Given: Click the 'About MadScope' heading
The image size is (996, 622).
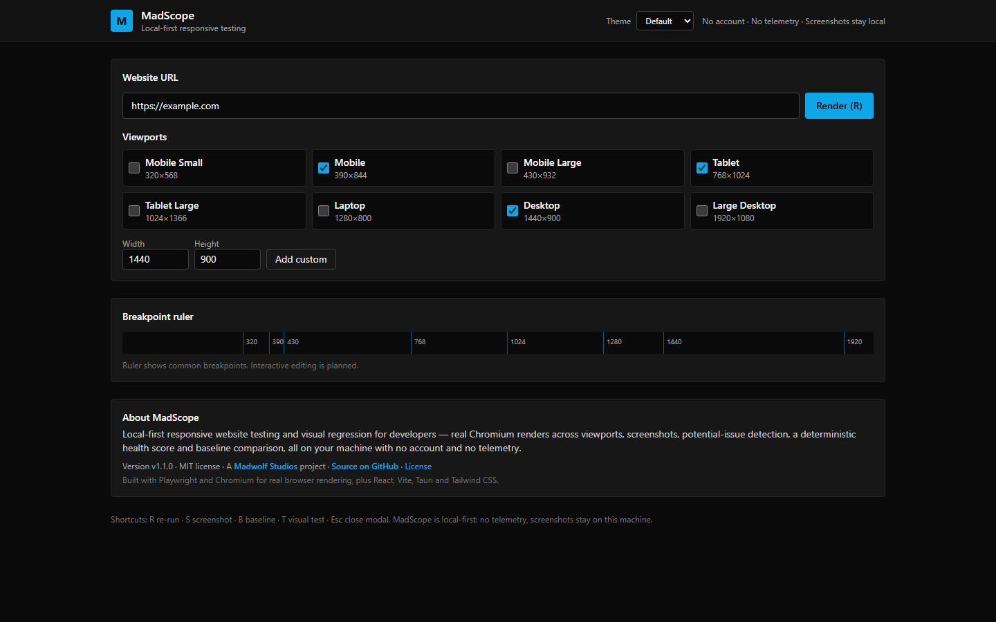Looking at the screenshot, I should tap(160, 417).
